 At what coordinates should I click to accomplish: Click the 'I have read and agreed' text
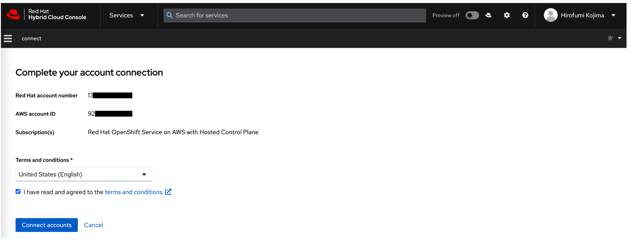(63, 192)
